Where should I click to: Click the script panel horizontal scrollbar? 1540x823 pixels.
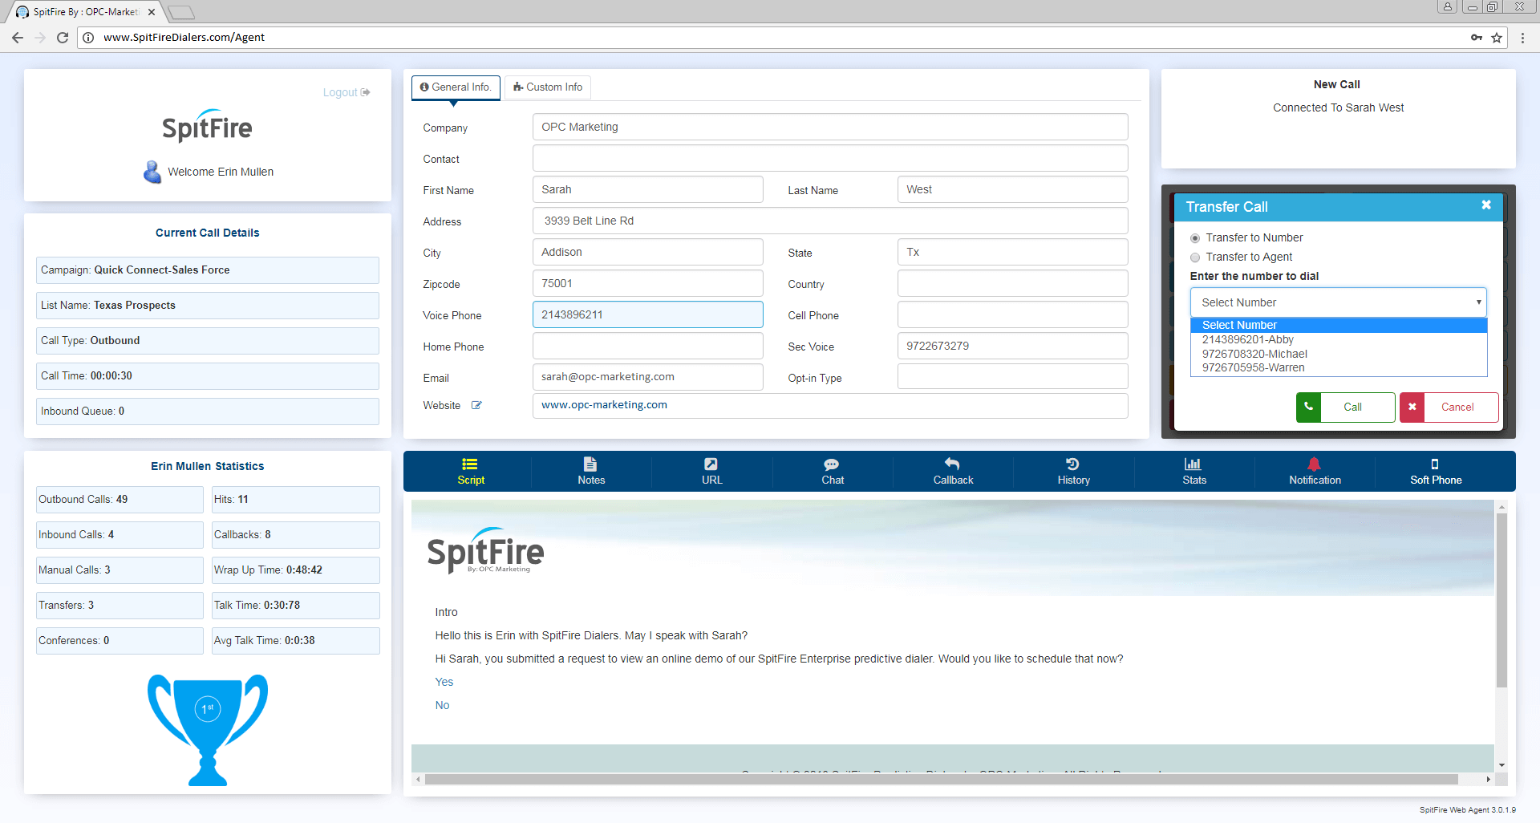[x=941, y=780]
